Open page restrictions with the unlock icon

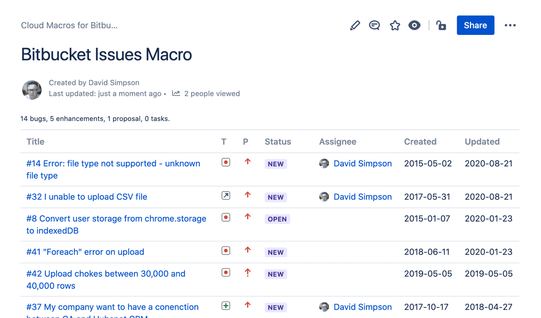pos(441,25)
